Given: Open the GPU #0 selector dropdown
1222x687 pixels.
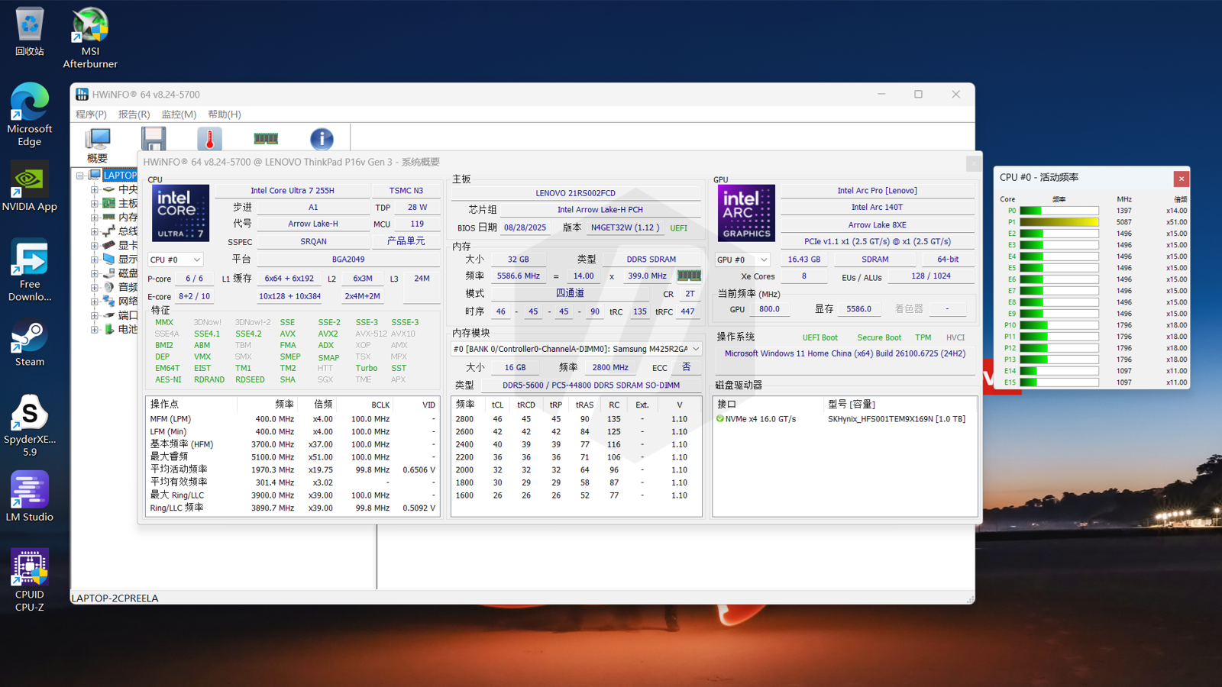Looking at the screenshot, I should (x=742, y=260).
